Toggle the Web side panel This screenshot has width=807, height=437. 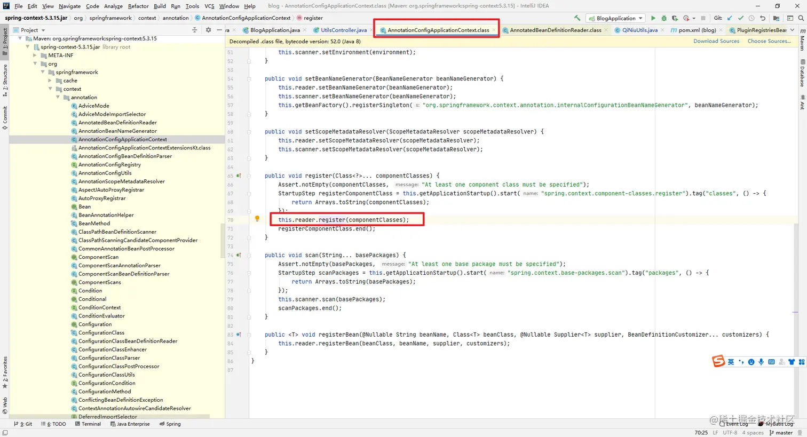[x=5, y=405]
